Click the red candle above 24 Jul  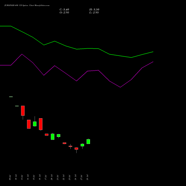(76, 148)
